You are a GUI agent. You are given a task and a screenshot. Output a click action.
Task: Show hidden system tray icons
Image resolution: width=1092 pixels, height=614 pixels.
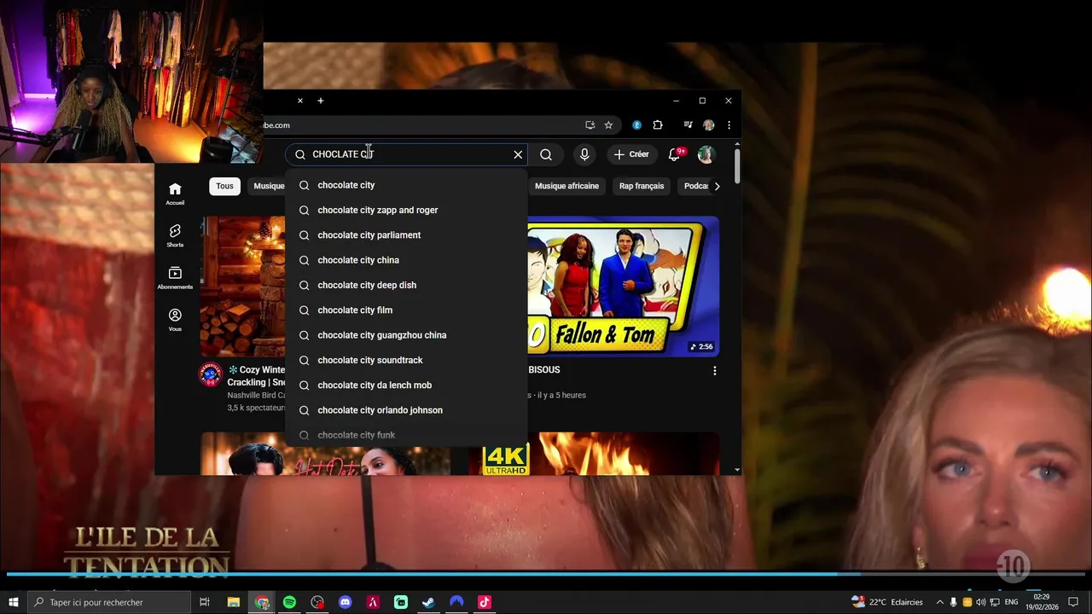940,602
